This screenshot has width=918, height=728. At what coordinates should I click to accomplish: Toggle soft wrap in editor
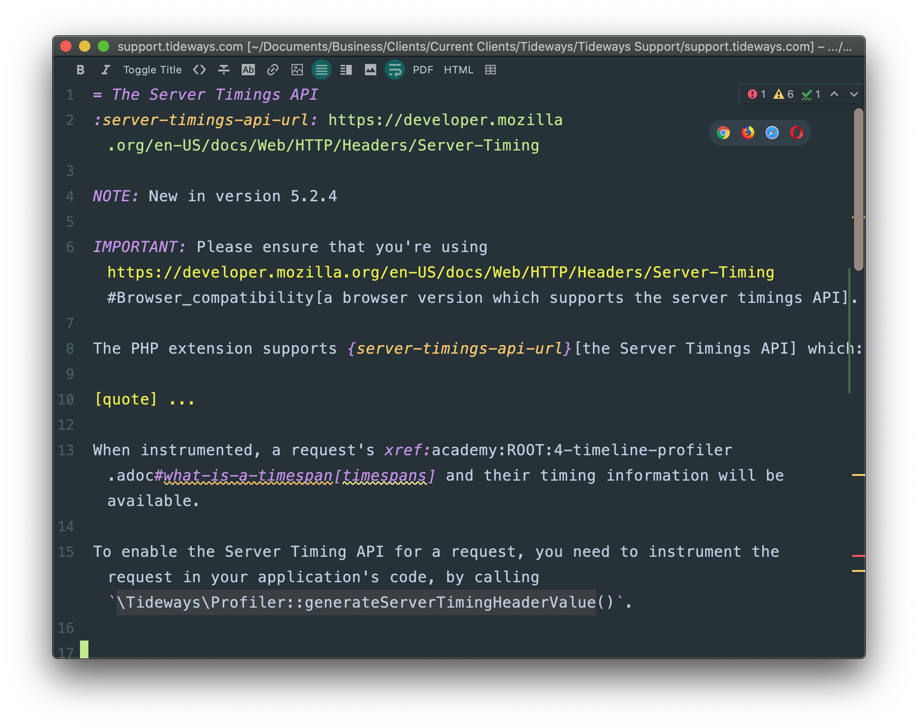click(x=395, y=70)
